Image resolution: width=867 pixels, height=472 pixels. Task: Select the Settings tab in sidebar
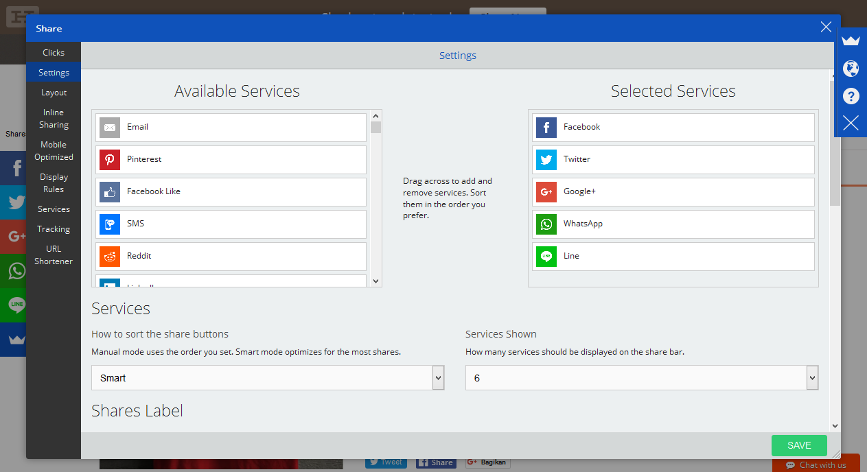tap(54, 73)
